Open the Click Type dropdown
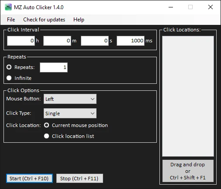221x189 pixels. click(70, 113)
